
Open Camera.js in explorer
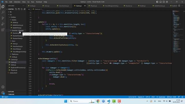14,60
